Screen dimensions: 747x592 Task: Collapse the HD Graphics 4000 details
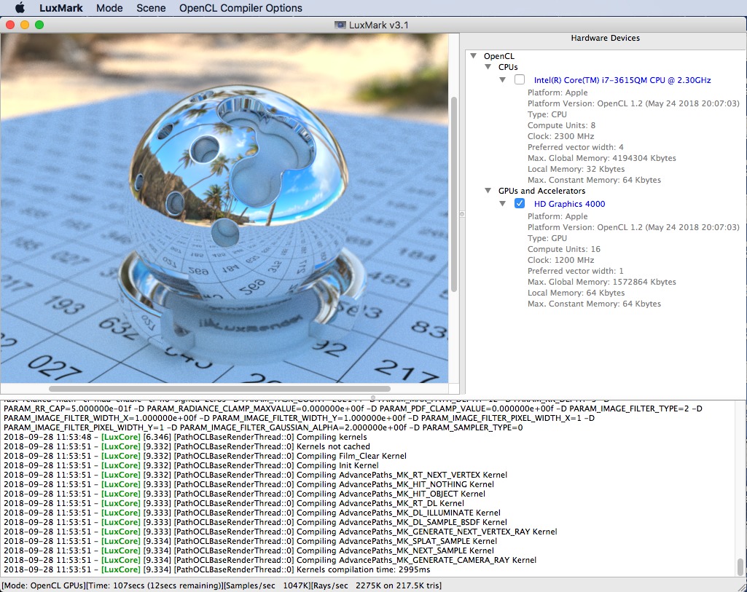click(503, 204)
